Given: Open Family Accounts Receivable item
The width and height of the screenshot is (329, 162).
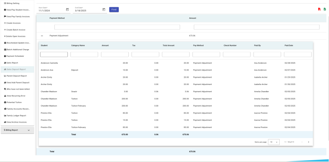Looking at the screenshot, I should click(17, 109).
